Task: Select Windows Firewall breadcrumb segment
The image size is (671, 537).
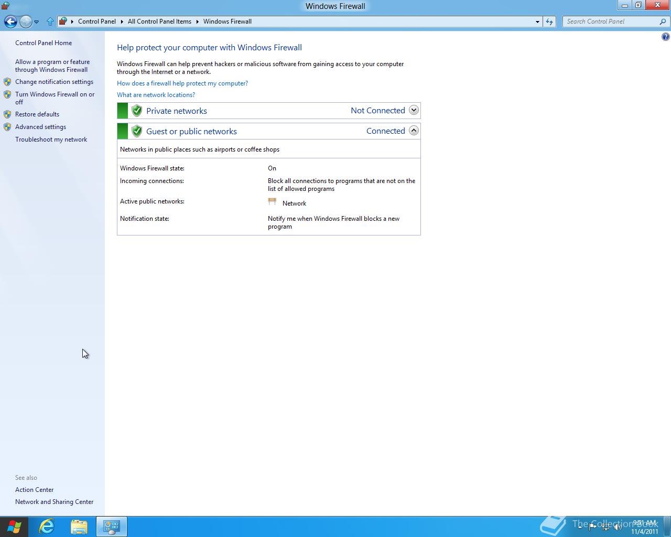Action: (x=228, y=22)
